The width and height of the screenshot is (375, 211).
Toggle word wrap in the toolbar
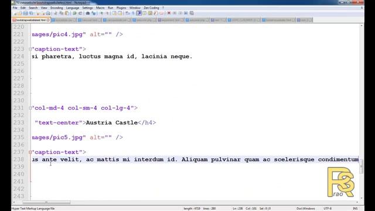click(127, 13)
